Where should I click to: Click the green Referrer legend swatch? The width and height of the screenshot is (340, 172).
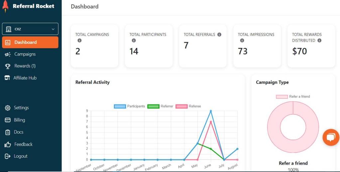[x=153, y=106]
